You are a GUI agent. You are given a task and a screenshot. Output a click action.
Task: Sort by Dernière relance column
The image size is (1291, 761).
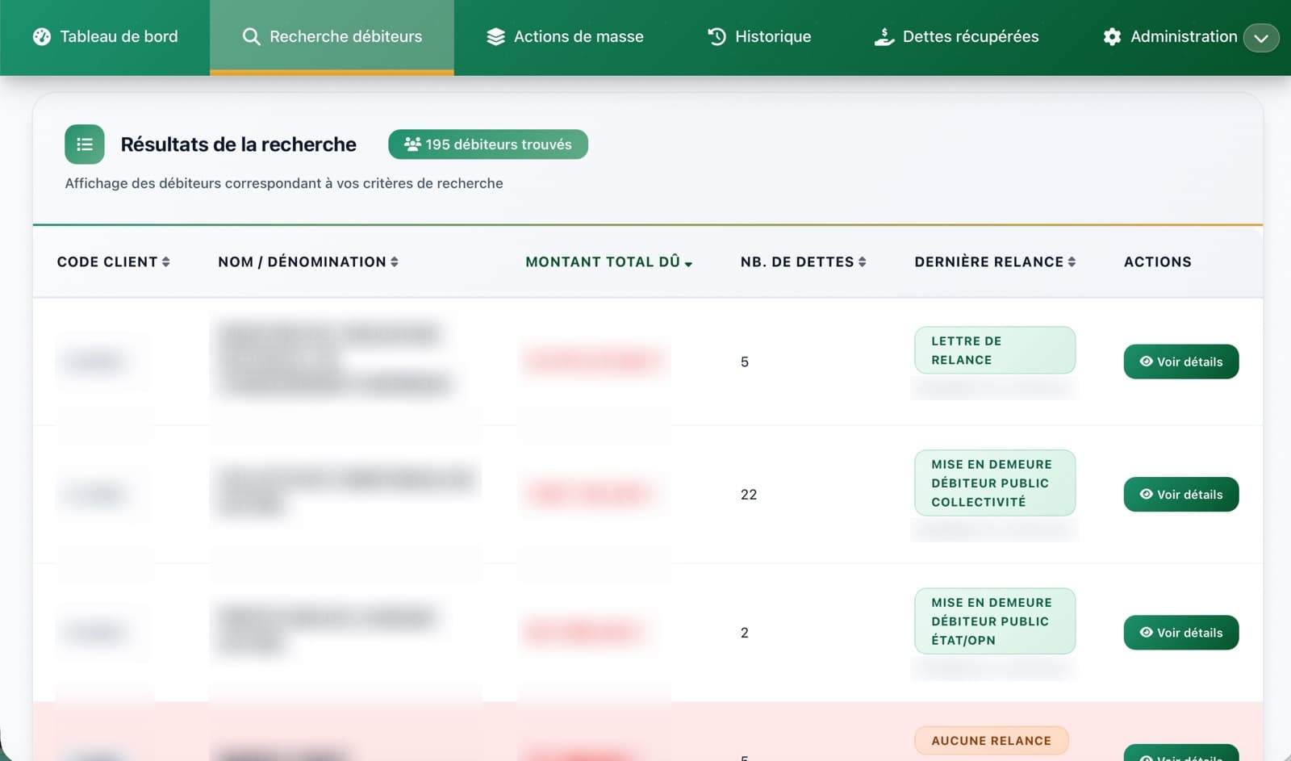[995, 262]
